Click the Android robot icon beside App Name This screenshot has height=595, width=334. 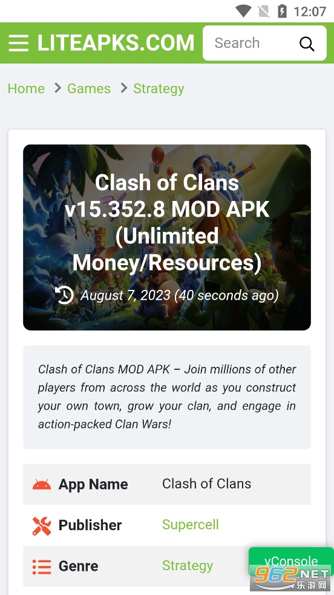(42, 485)
